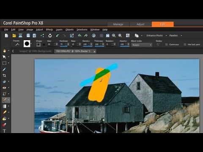The image size is (203, 152).
Task: Click the Resize icon
Action: click(x=72, y=35)
